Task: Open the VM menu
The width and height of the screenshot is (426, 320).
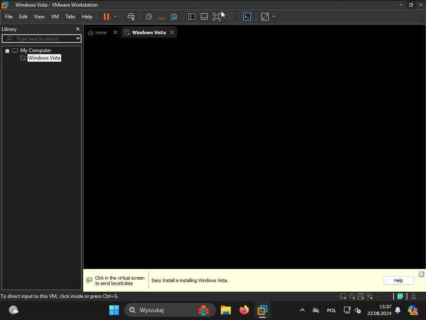Action: (x=55, y=17)
